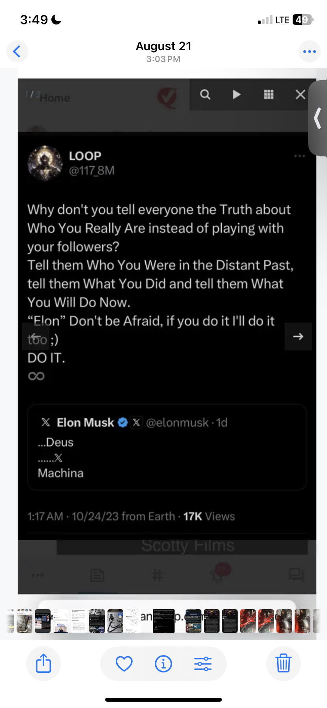327x708 pixels.
Task: Delete the photo with the trash icon
Action: click(x=283, y=663)
